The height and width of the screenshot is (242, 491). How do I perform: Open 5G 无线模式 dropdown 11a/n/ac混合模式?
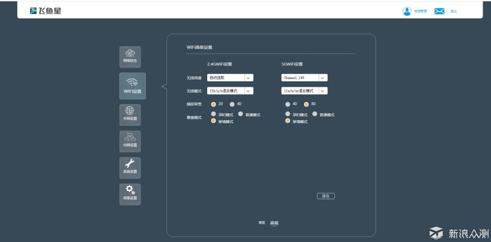click(304, 91)
